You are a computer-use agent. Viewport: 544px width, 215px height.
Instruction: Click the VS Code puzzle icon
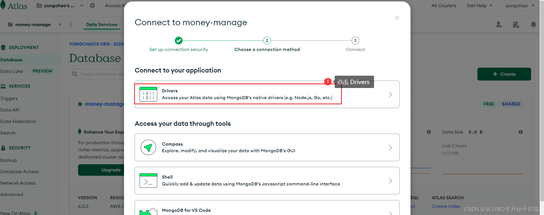coord(148,212)
